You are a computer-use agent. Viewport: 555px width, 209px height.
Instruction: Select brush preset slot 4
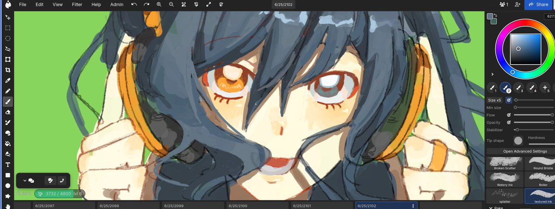pyautogui.click(x=532, y=87)
